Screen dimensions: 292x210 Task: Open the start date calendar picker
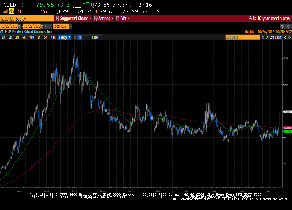19,26
